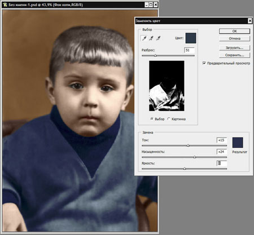This screenshot has height=235, width=254.
Task: Close the Без имени-1.psd document window
Action: (156, 5)
